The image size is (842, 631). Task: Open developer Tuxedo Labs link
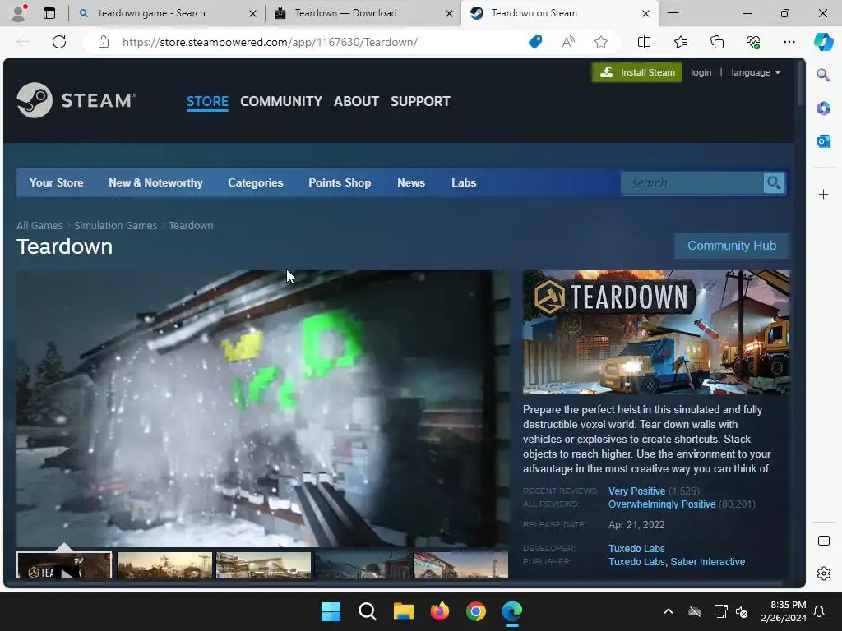pos(636,548)
